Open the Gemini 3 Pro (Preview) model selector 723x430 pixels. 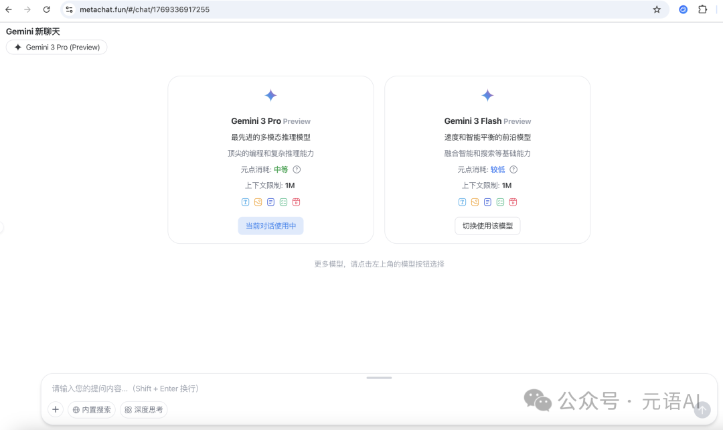pyautogui.click(x=56, y=47)
